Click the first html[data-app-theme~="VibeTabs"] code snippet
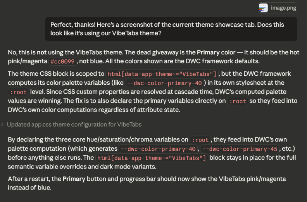 coord(162,74)
